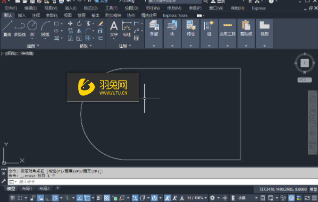This screenshot has height=202, width=318.
Task: Switch to the Express Tools ribbon tab
Action: click(175, 16)
